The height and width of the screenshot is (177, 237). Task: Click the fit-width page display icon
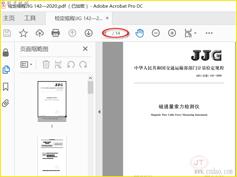click(x=188, y=33)
